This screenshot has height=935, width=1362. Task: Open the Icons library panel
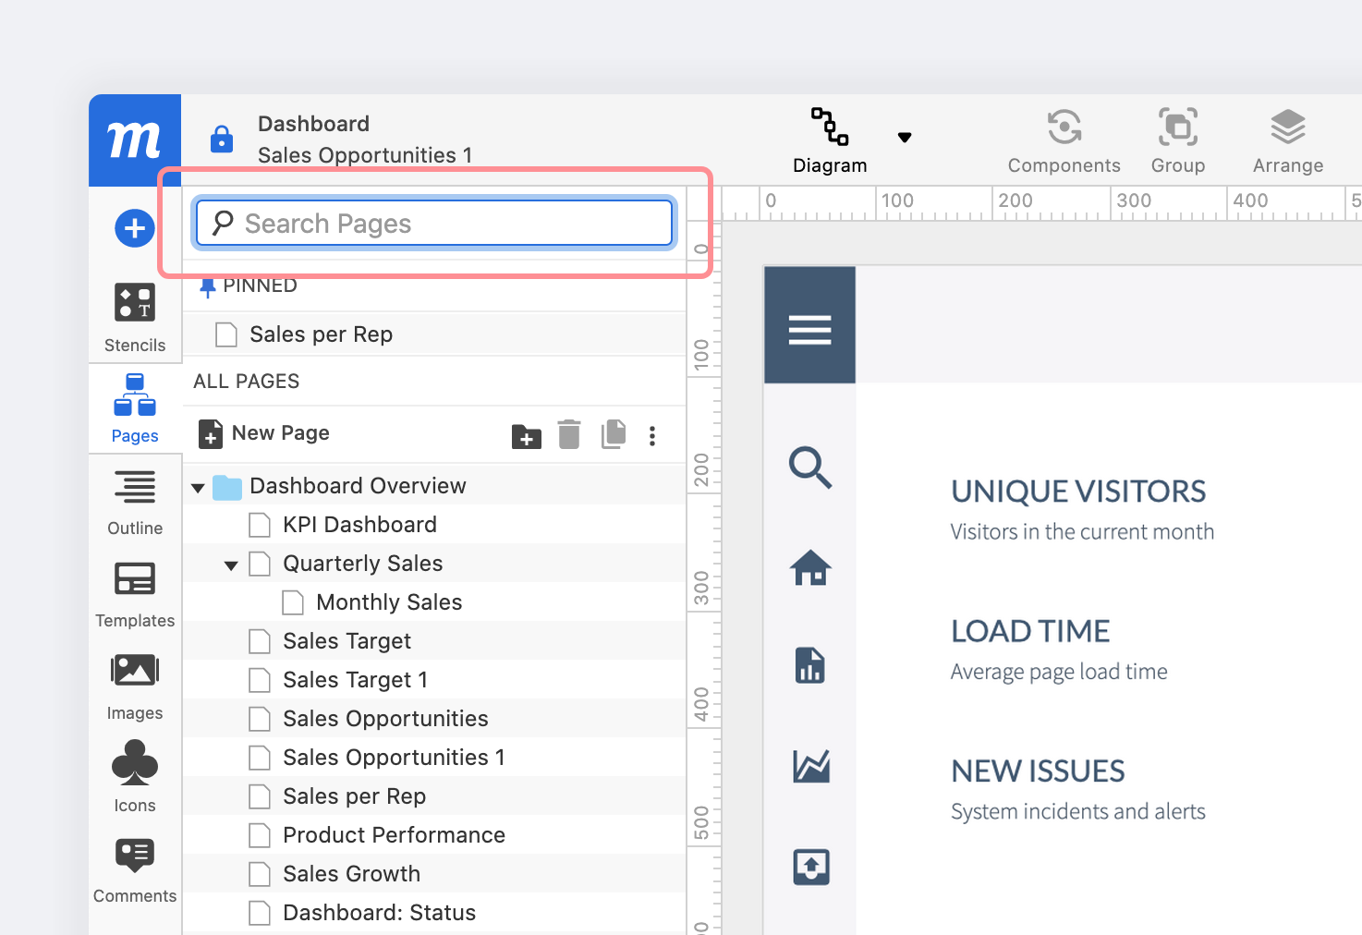[135, 777]
